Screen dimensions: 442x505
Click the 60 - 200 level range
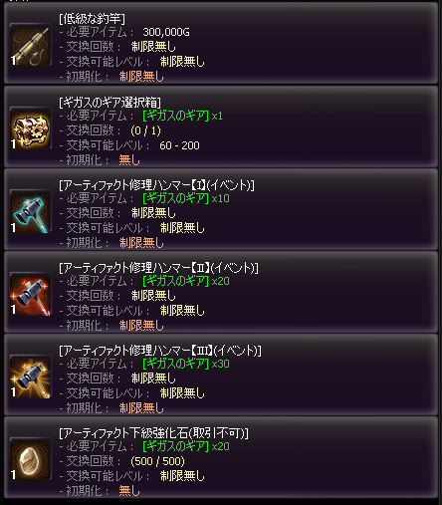[x=179, y=145]
